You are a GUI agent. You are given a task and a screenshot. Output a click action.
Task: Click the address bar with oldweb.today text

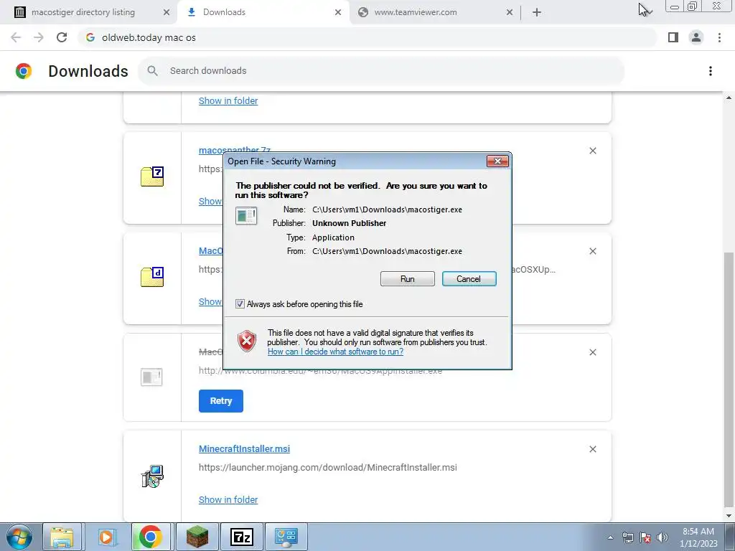[367, 37]
